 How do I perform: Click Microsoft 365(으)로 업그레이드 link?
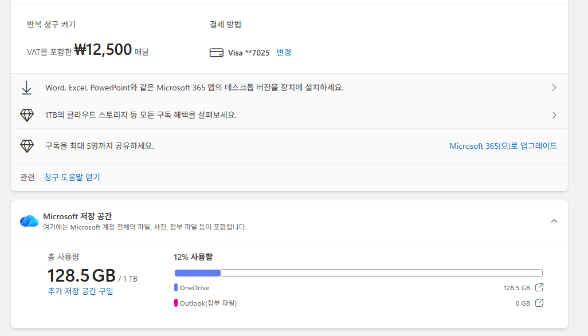tap(503, 146)
